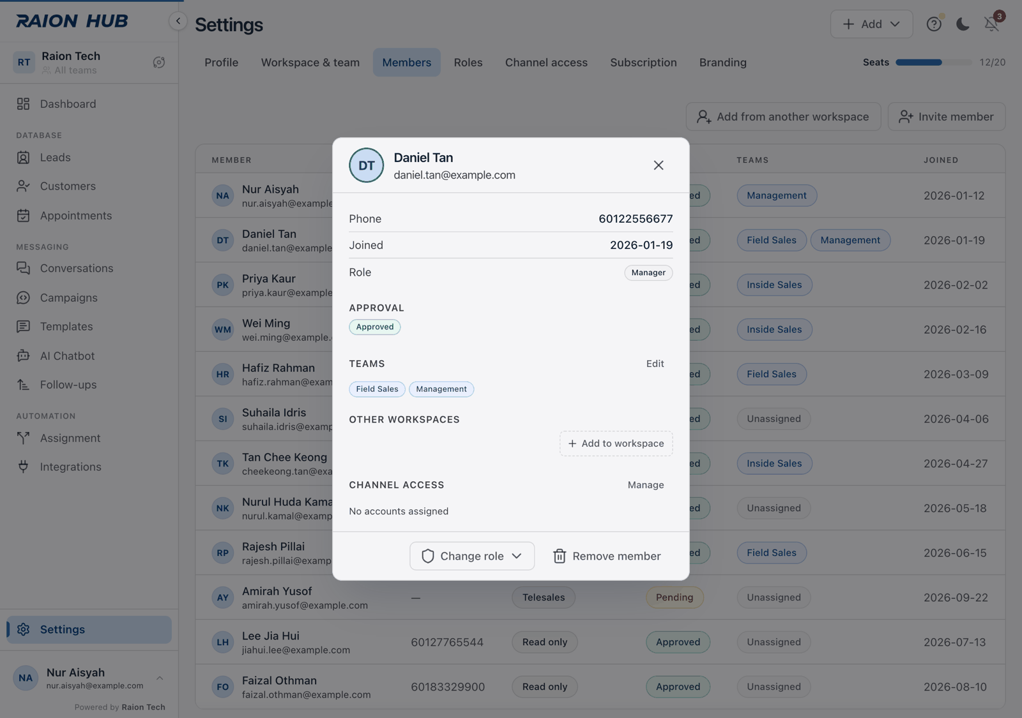
Task: Open the Subscription tab
Action: tap(643, 63)
